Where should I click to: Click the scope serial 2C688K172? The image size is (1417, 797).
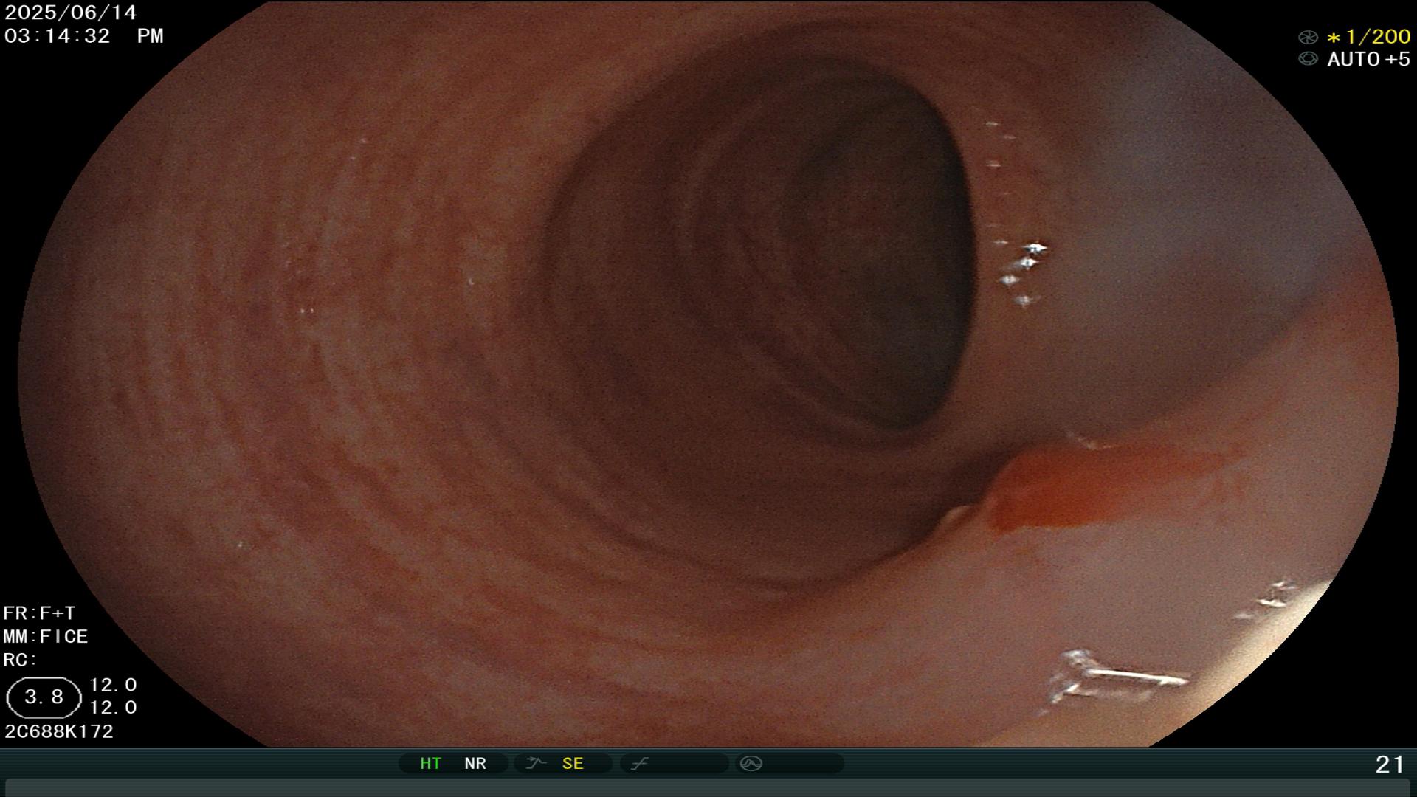point(59,731)
